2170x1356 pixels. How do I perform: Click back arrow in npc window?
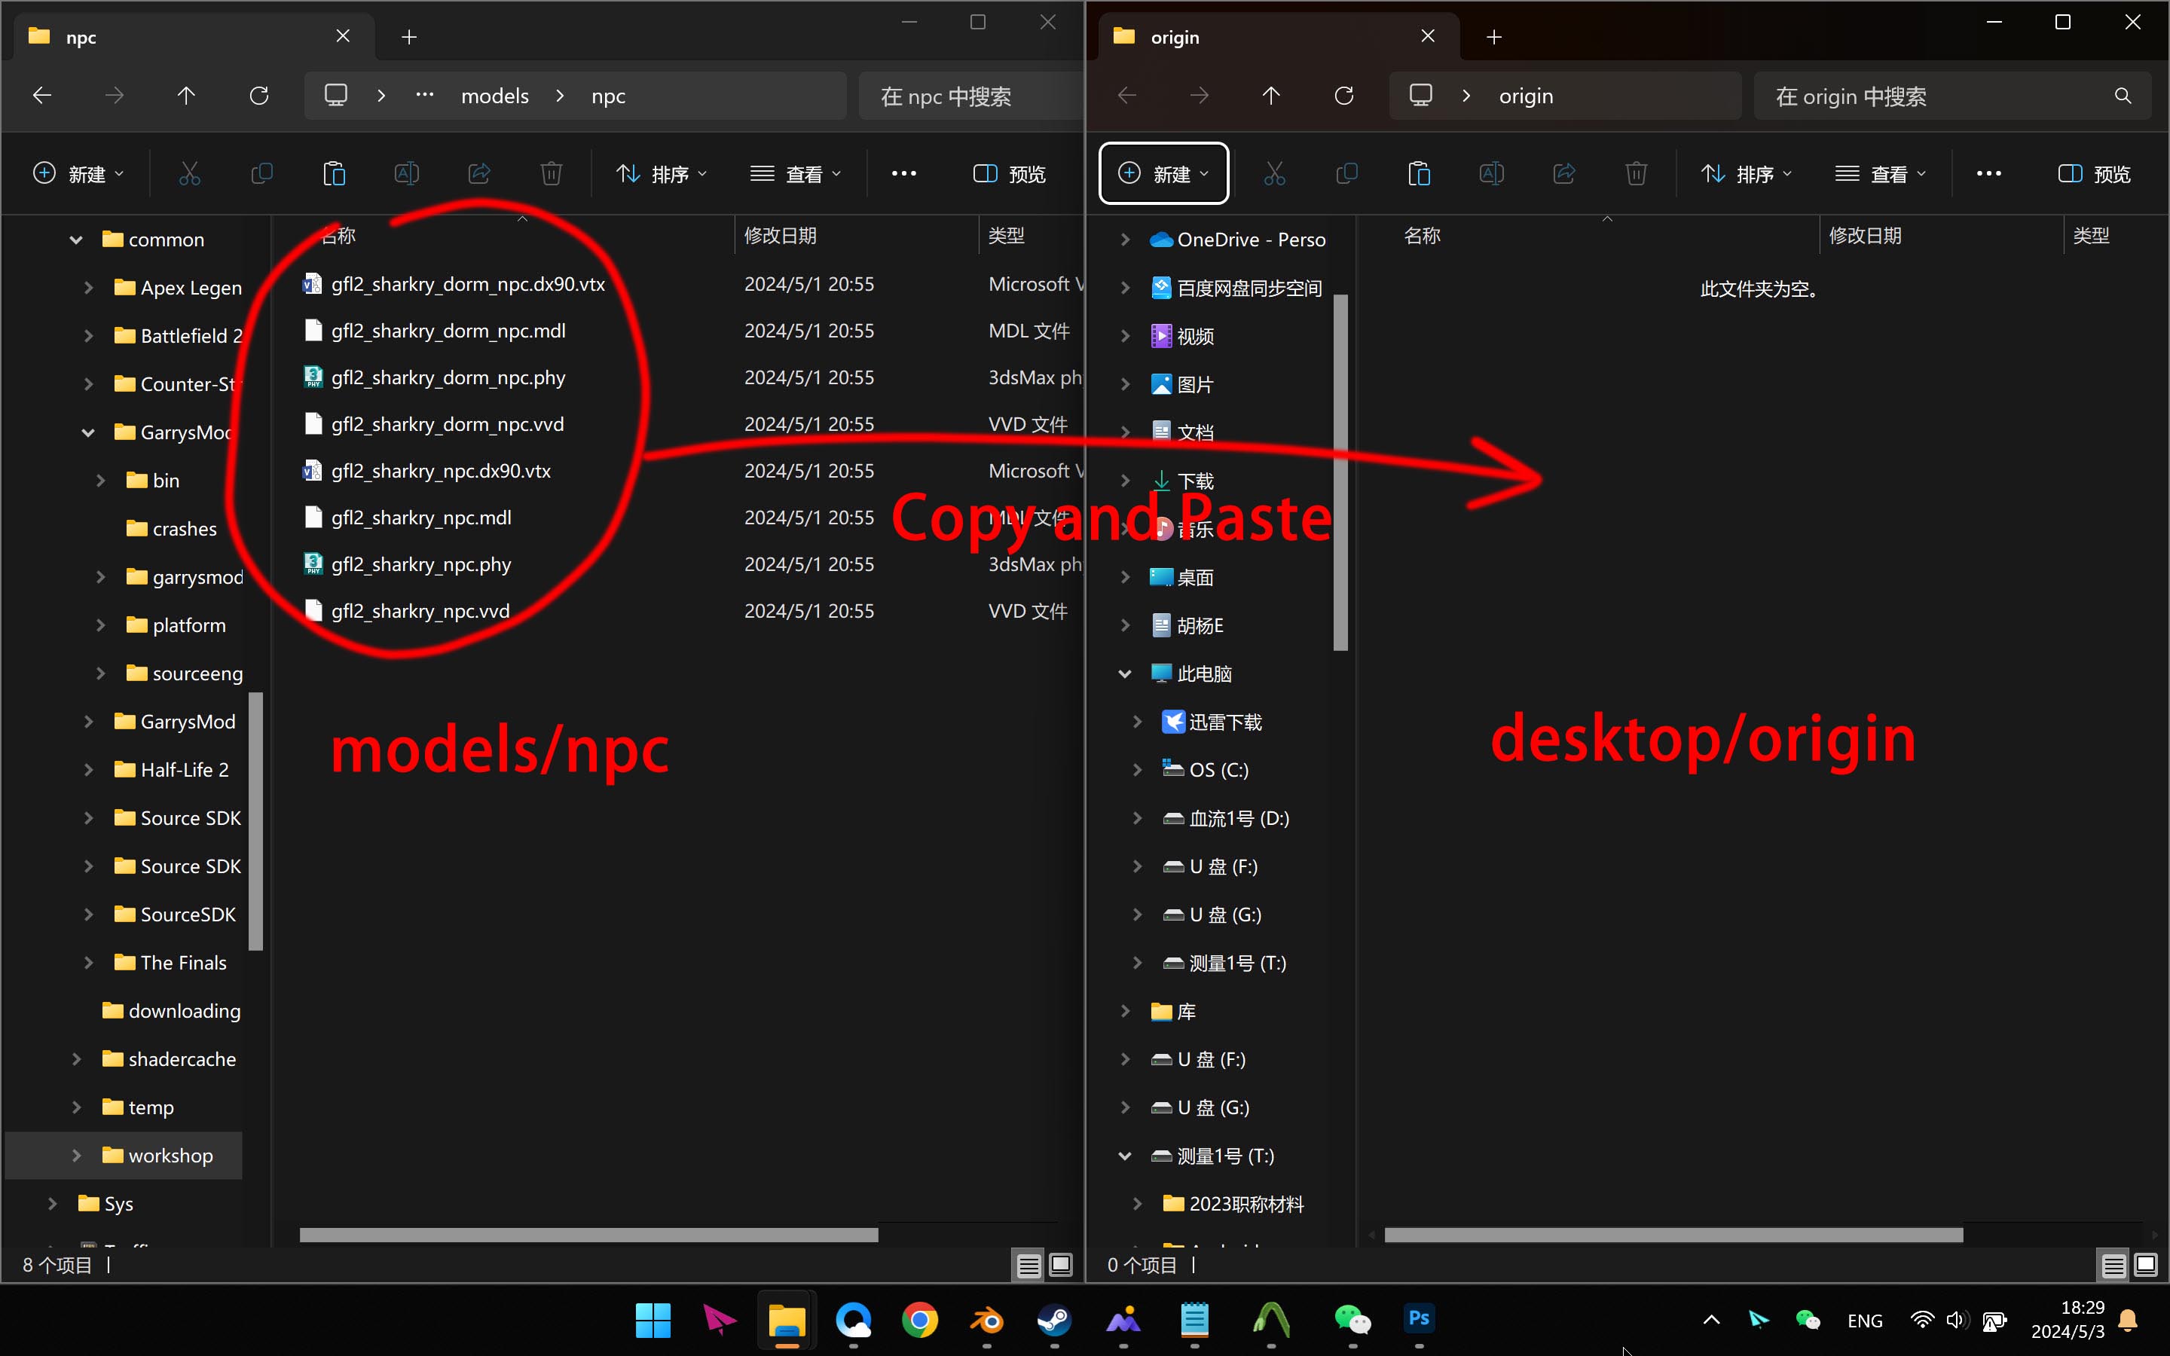coord(42,96)
